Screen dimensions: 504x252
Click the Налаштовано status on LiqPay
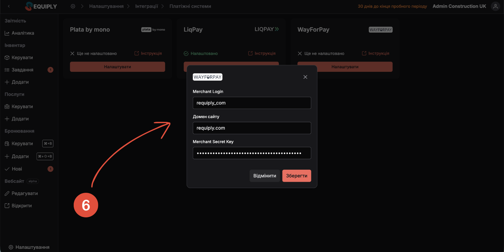[x=201, y=54]
